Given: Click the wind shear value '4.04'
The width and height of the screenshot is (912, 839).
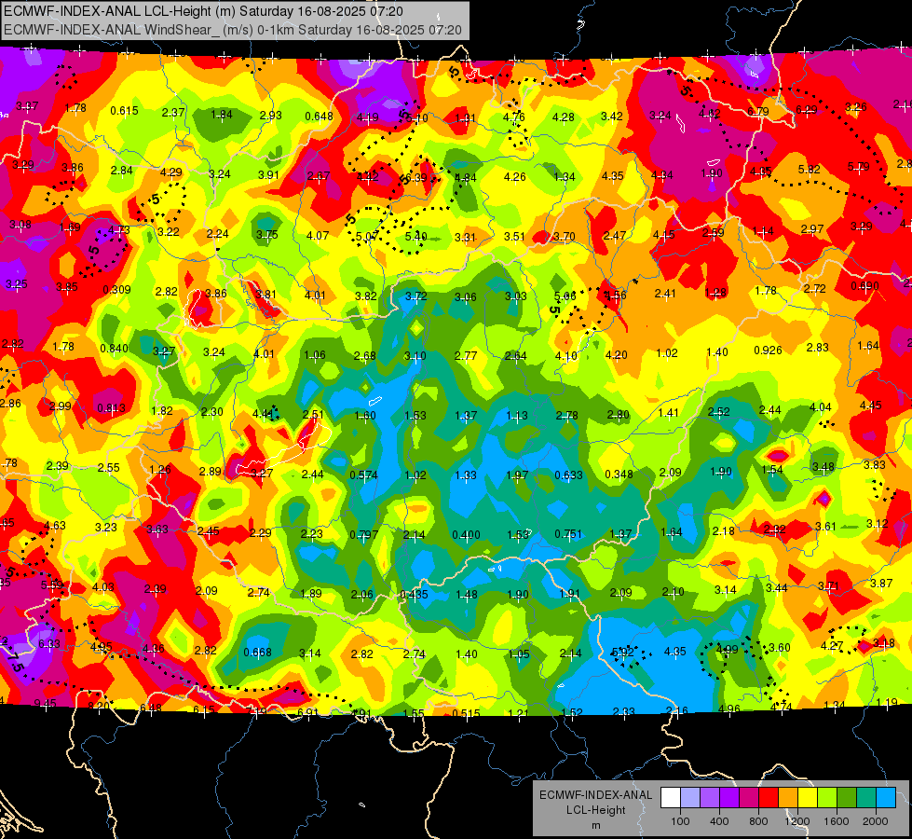Looking at the screenshot, I should (x=820, y=407).
